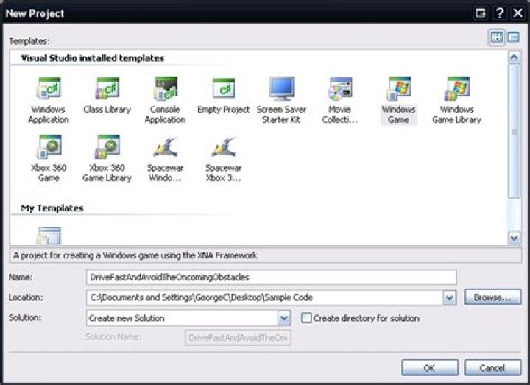Select the Spacewar Windows starter kit icon
Screen dimensions: 530x385
pyautogui.click(x=166, y=147)
